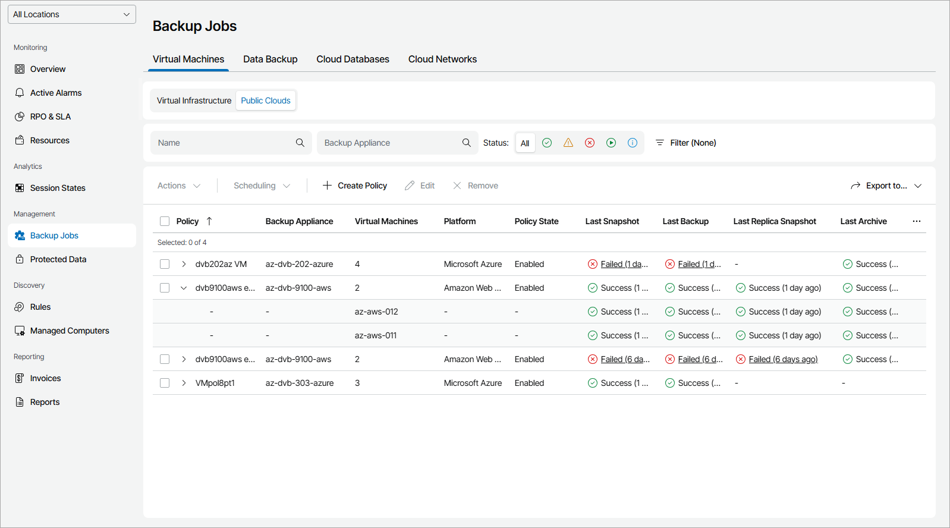Select the Virtual Infrastructure view toggle
The width and height of the screenshot is (950, 528).
pyautogui.click(x=194, y=100)
